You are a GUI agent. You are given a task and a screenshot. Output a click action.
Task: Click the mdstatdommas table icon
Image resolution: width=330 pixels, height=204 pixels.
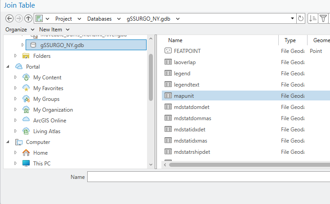(168, 118)
